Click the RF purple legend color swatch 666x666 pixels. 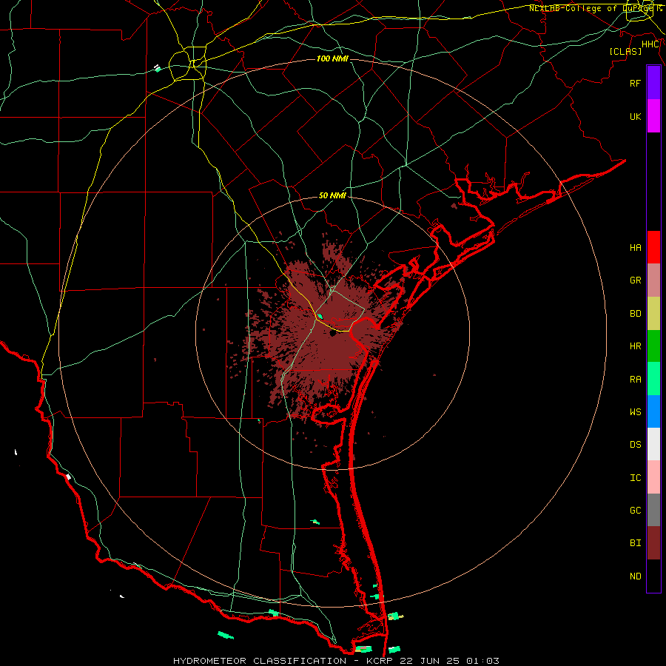(653, 83)
